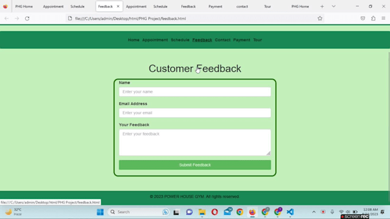Click the taskbar Search box
390x219 pixels.
139,212
